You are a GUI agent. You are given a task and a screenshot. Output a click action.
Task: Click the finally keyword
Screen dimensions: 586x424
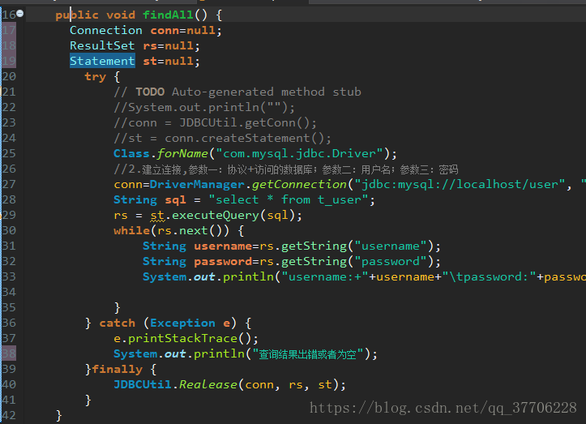pyautogui.click(x=117, y=370)
